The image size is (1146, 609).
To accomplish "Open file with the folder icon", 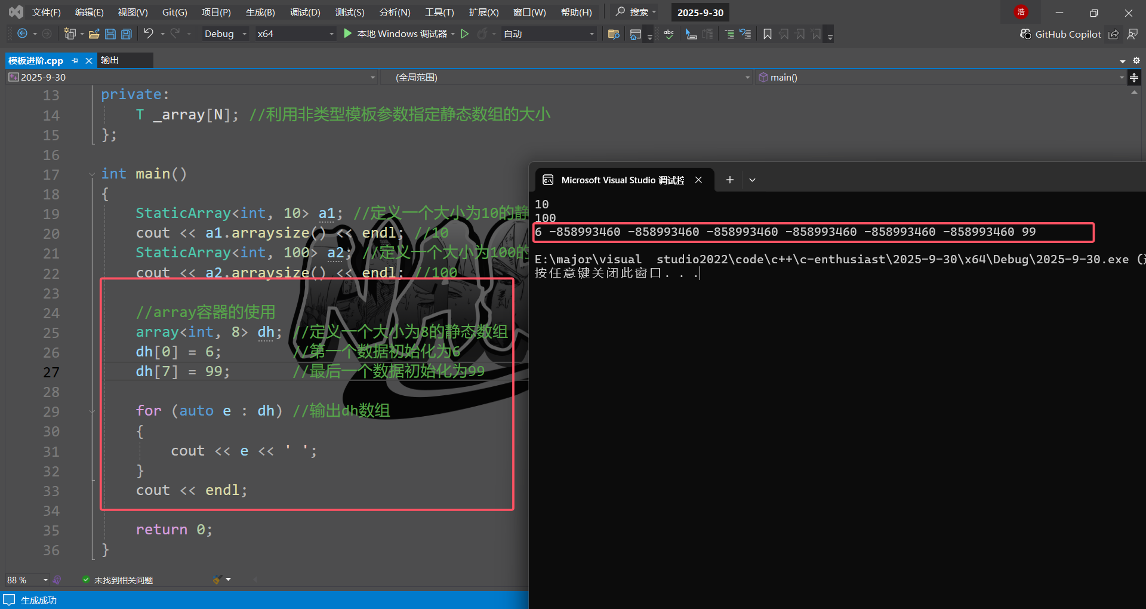I will click(94, 34).
